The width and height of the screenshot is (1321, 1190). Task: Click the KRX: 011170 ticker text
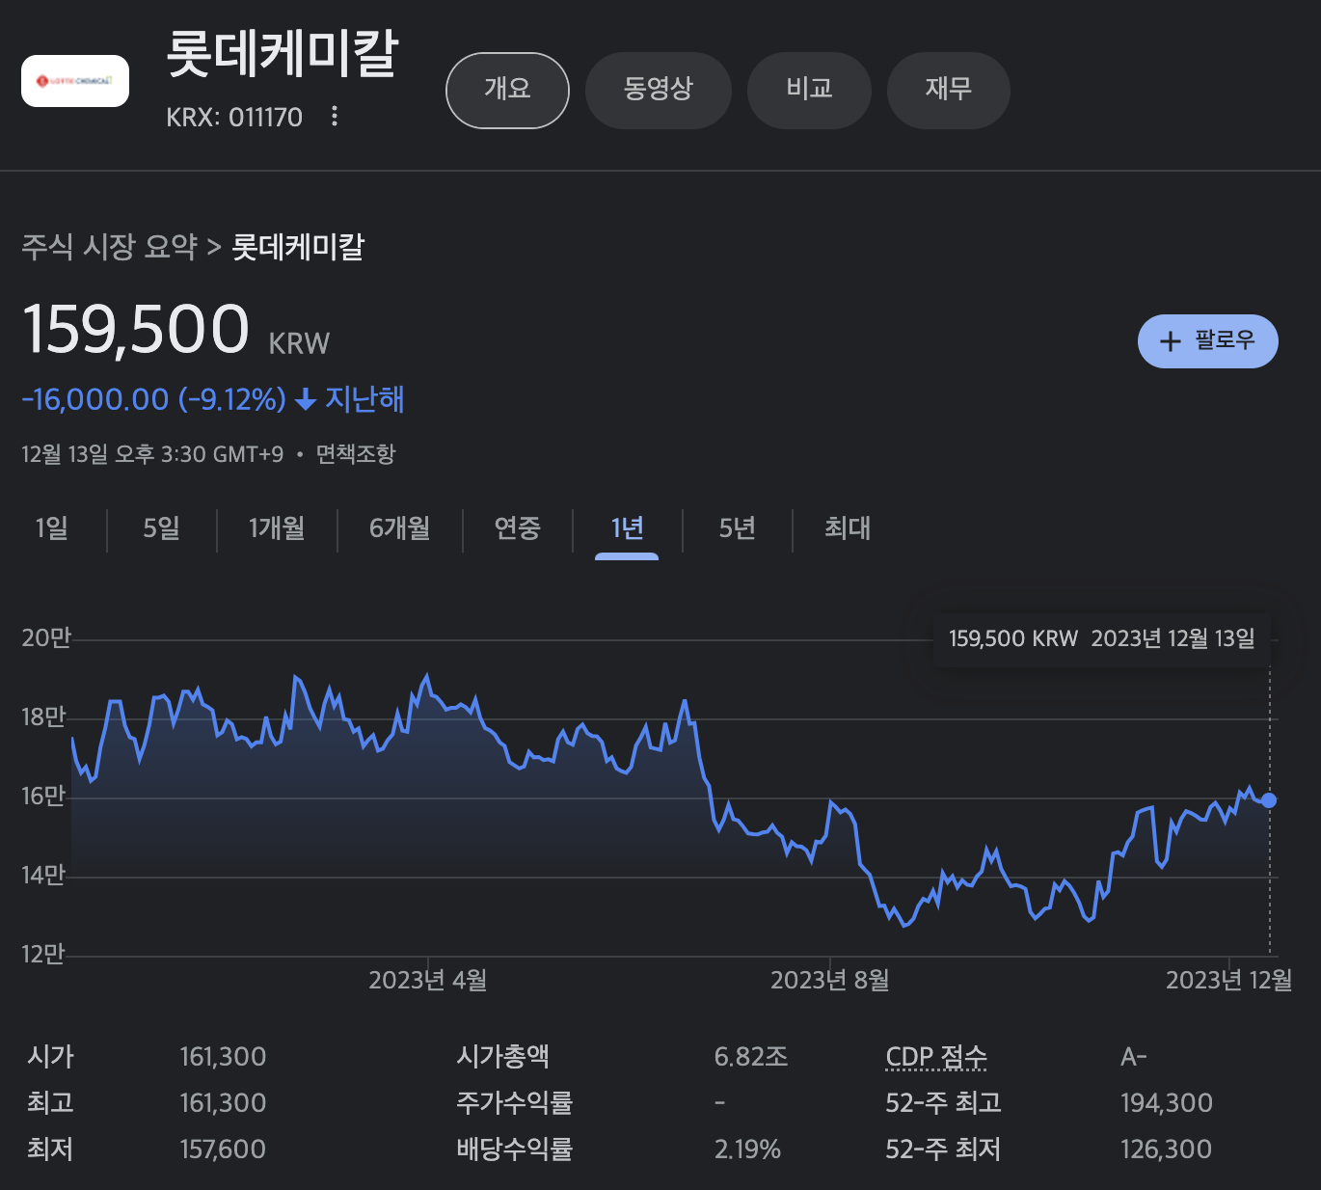point(234,118)
